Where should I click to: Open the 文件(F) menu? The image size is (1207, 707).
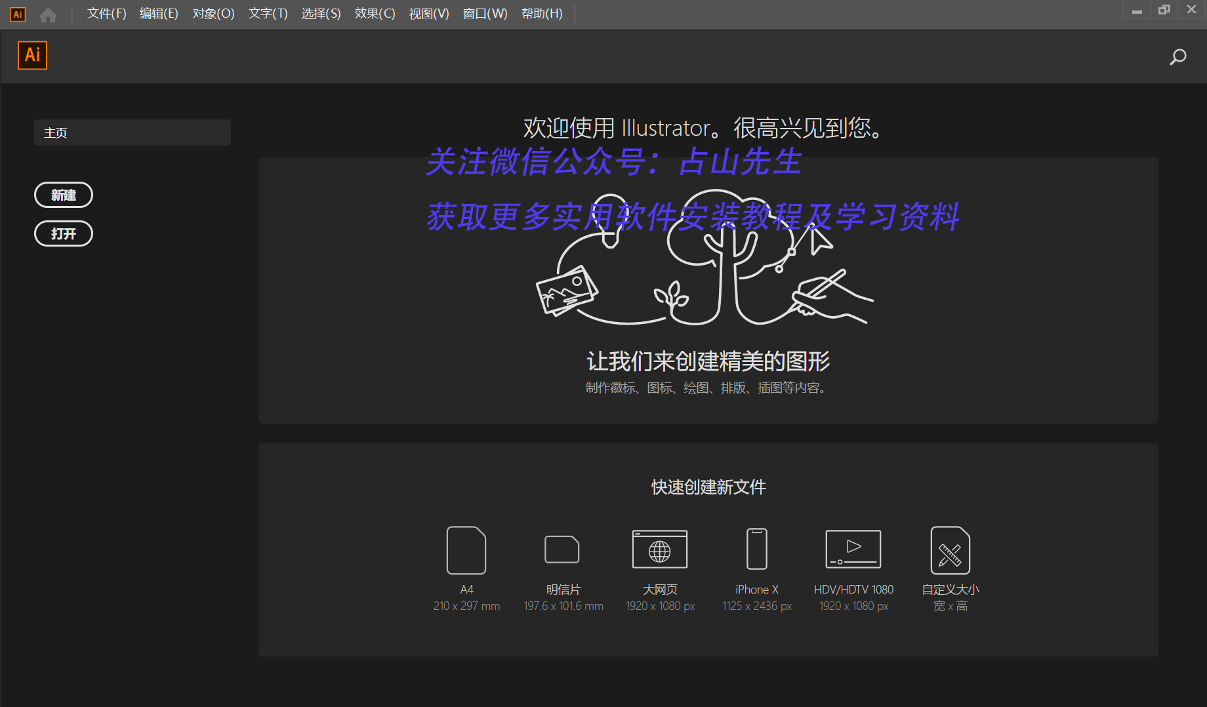106,14
